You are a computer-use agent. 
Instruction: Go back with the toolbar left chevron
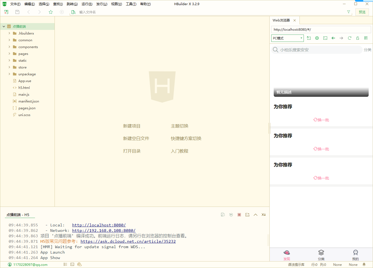(x=28, y=12)
